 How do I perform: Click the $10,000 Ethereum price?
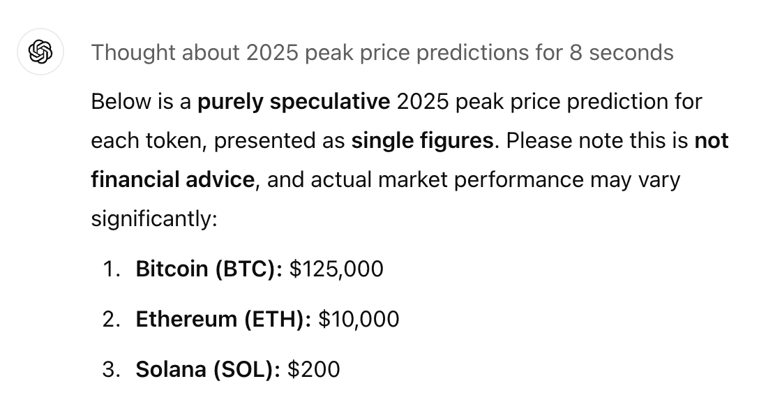point(359,319)
